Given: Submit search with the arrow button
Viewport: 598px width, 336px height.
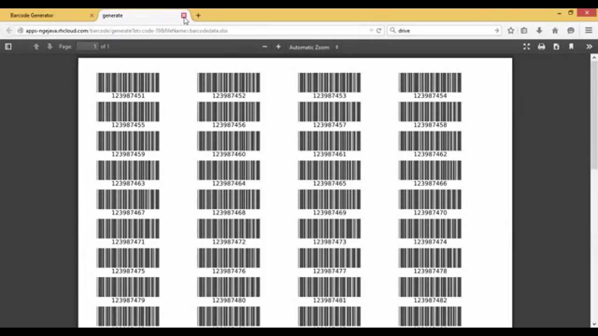Looking at the screenshot, I should click(x=497, y=30).
